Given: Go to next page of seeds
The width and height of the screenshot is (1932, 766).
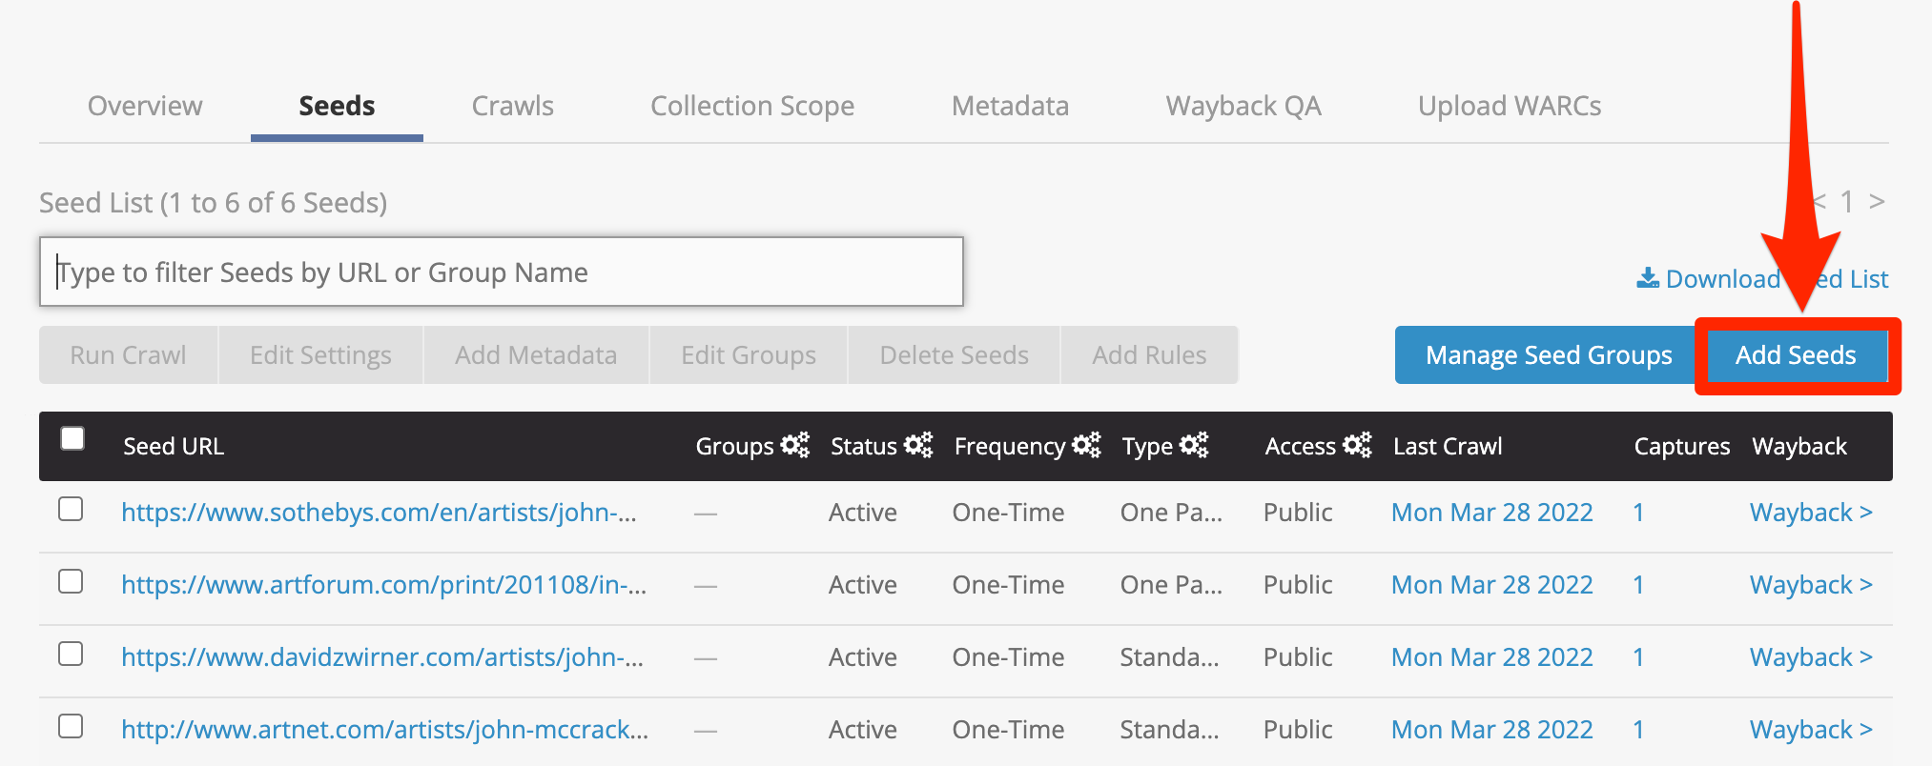Looking at the screenshot, I should (x=1877, y=202).
